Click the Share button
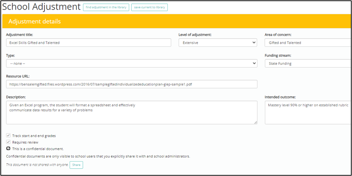352x176 pixels. (76, 165)
